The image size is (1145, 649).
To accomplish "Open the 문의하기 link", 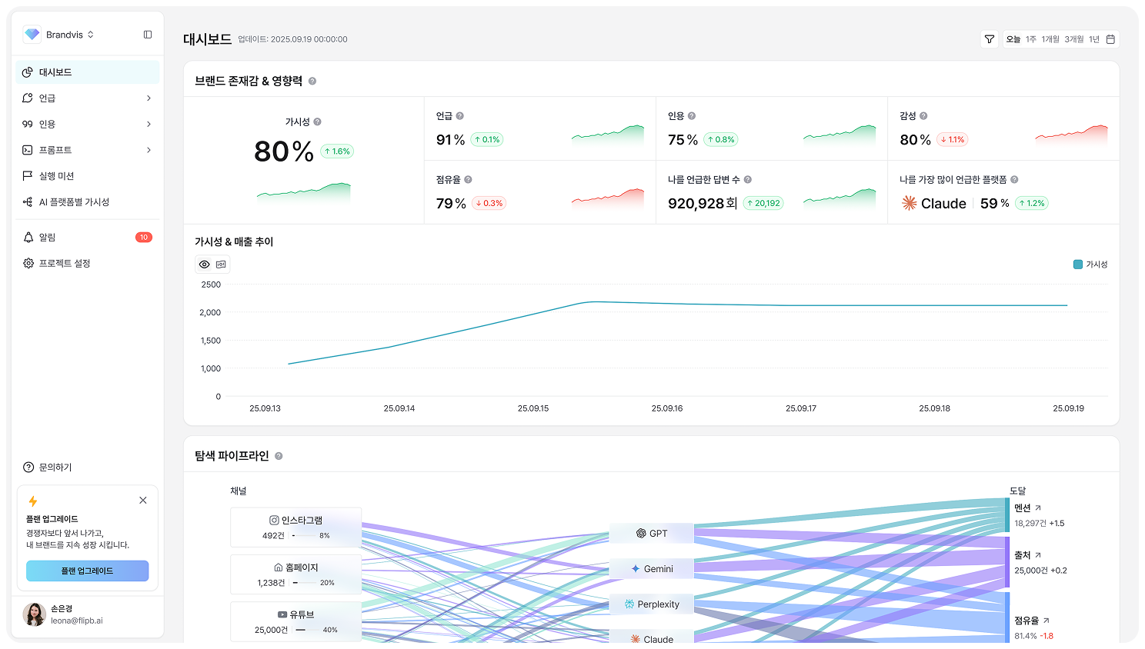I will tap(55, 468).
